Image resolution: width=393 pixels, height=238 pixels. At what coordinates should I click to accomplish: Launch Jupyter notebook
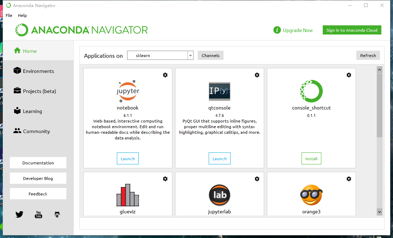click(128, 158)
